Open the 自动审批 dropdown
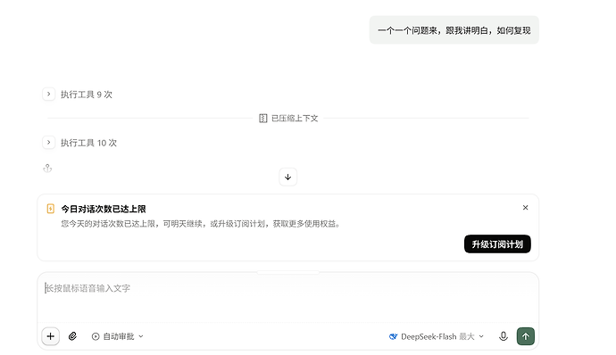Image resolution: width=616 pixels, height=355 pixels. tap(118, 336)
